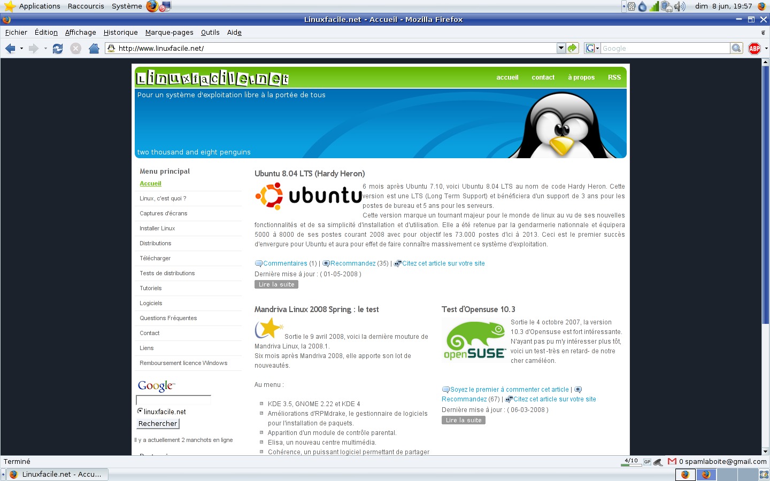Click the network connection tray icon
Image resolution: width=770 pixels, height=481 pixels.
666,6
